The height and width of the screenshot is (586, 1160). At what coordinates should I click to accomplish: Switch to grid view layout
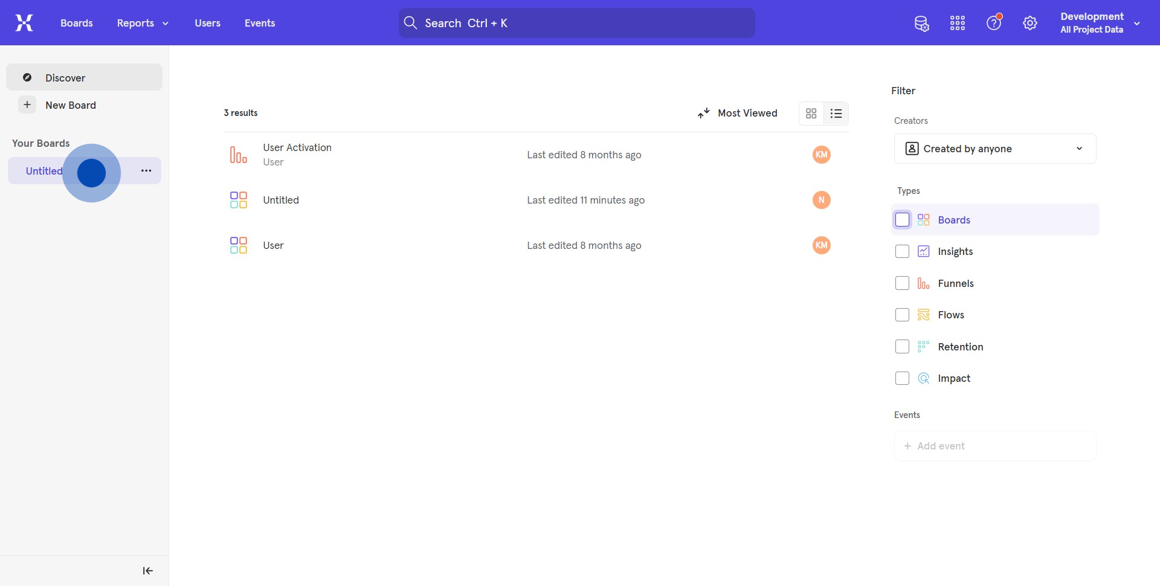click(811, 114)
